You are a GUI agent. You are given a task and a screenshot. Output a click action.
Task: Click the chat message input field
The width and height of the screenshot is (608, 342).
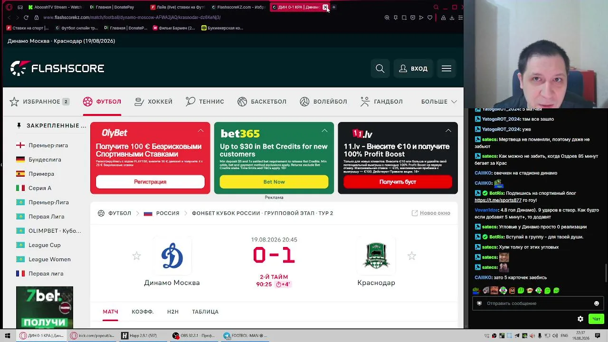(538, 303)
